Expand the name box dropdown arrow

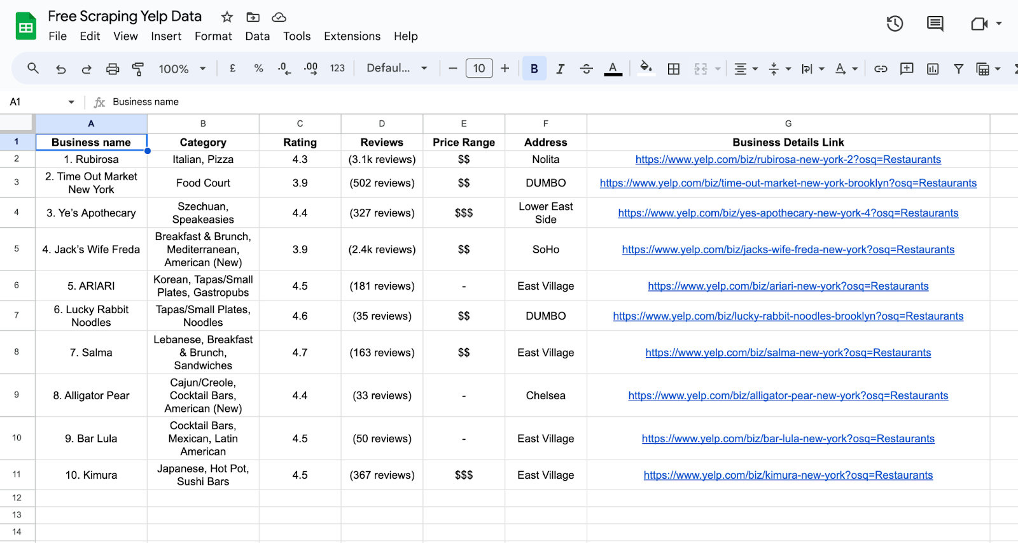coord(71,102)
